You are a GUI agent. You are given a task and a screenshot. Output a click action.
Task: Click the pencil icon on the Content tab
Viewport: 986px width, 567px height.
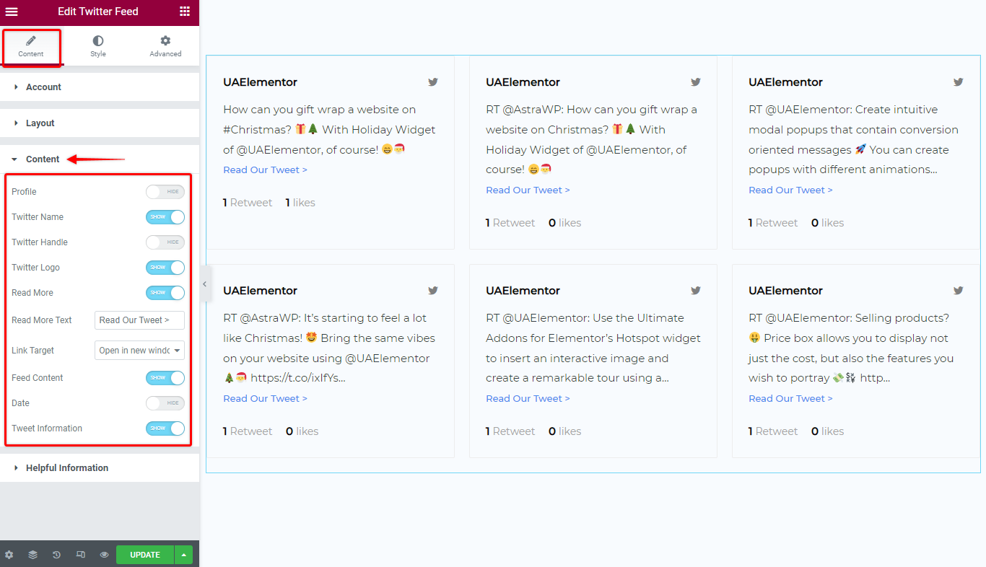tap(31, 40)
